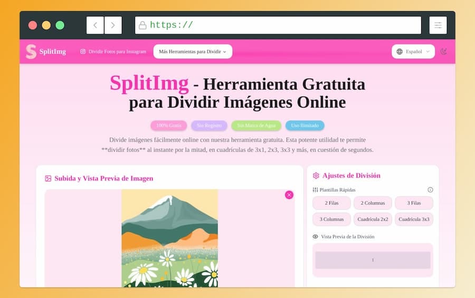Click the Sin Registro badge
The image size is (475, 298).
pyautogui.click(x=209, y=126)
